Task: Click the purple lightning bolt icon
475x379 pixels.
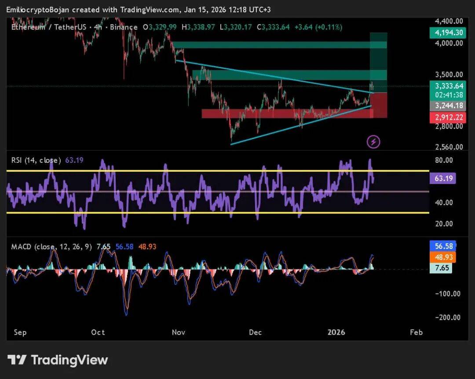Action: pos(373,142)
